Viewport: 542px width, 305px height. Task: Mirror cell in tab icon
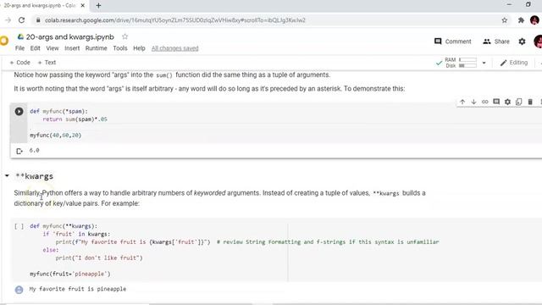[519, 102]
